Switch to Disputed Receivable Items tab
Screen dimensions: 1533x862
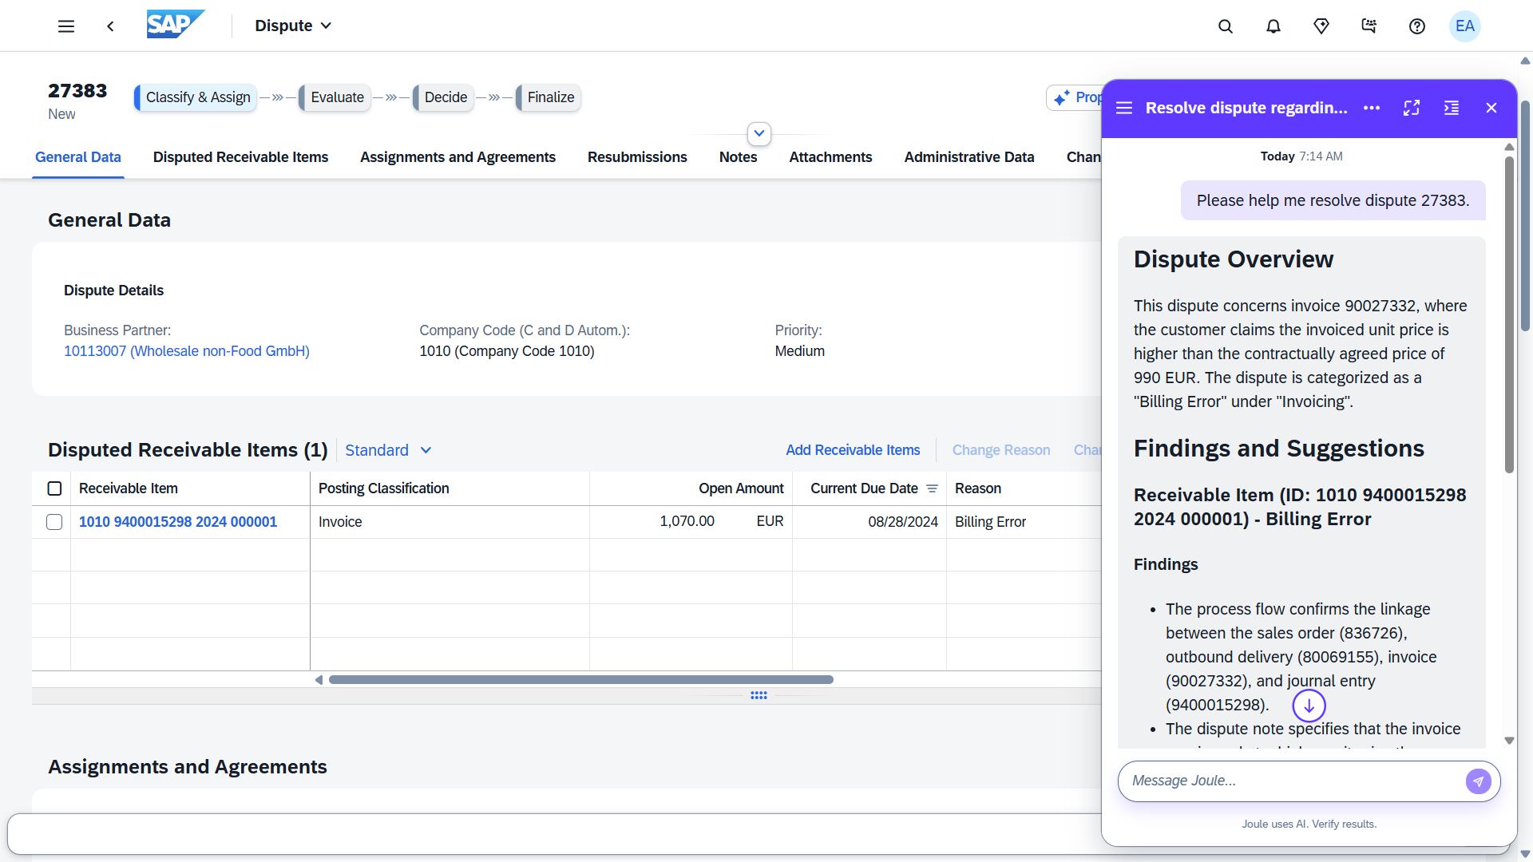240,157
